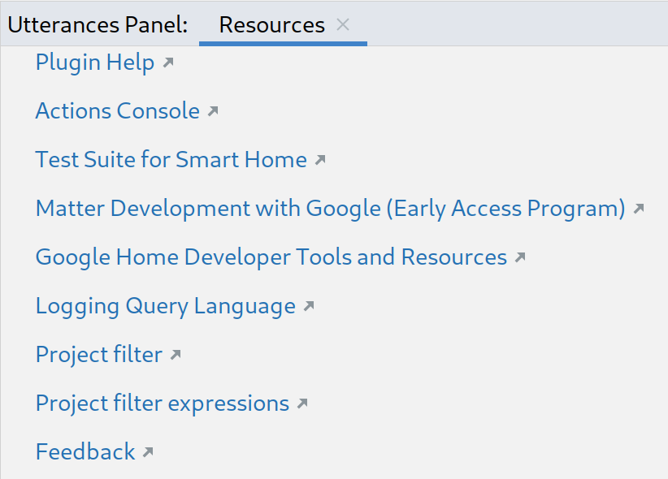Switch to the Resources tab
Screen dimensions: 668x479
point(271,24)
